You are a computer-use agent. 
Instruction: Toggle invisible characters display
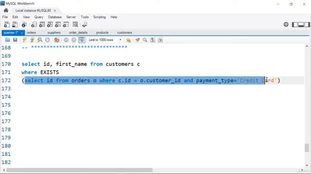[153, 40]
